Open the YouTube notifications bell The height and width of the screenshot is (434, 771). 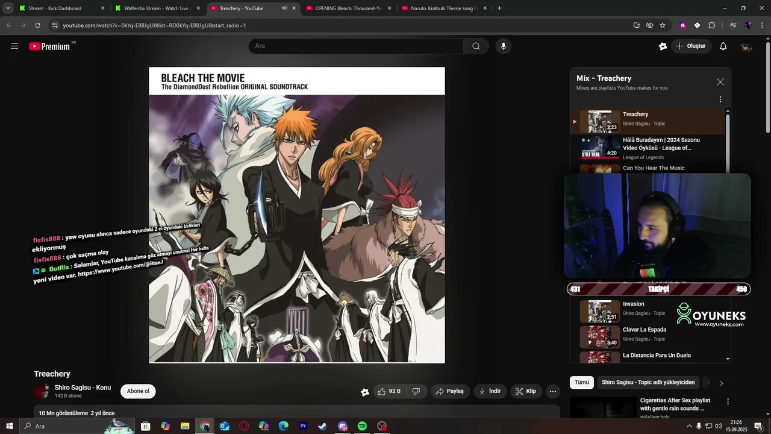tap(723, 46)
